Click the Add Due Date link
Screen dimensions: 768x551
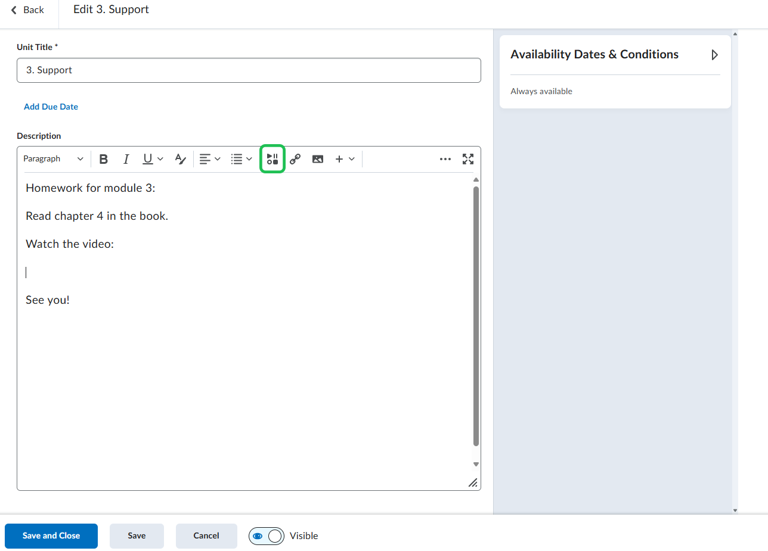tap(51, 107)
